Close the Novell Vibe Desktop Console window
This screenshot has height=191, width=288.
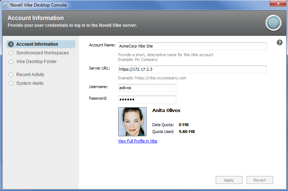pyautogui.click(x=278, y=4)
